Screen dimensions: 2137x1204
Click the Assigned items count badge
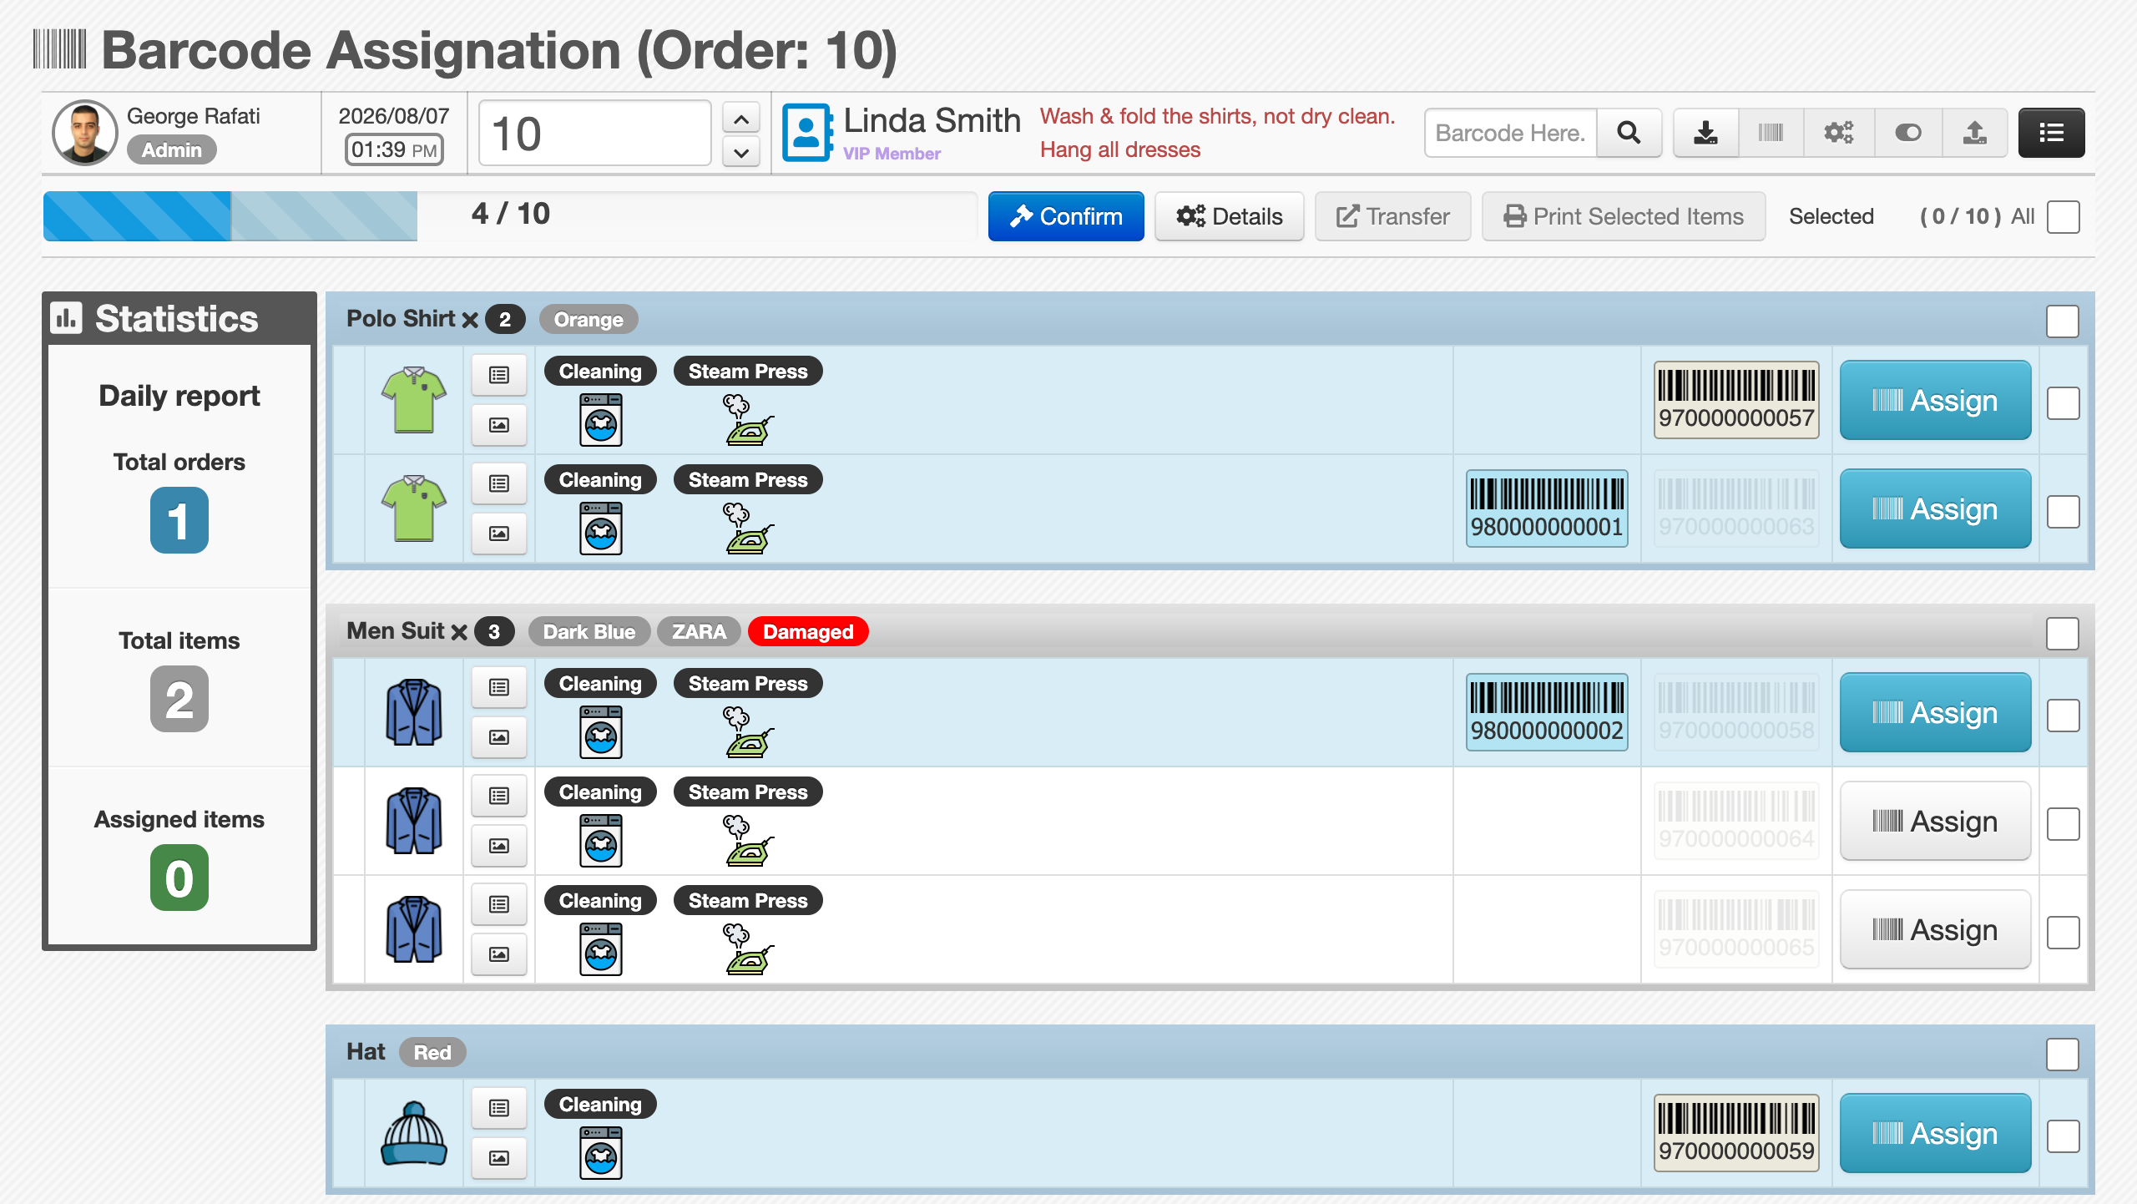179,878
